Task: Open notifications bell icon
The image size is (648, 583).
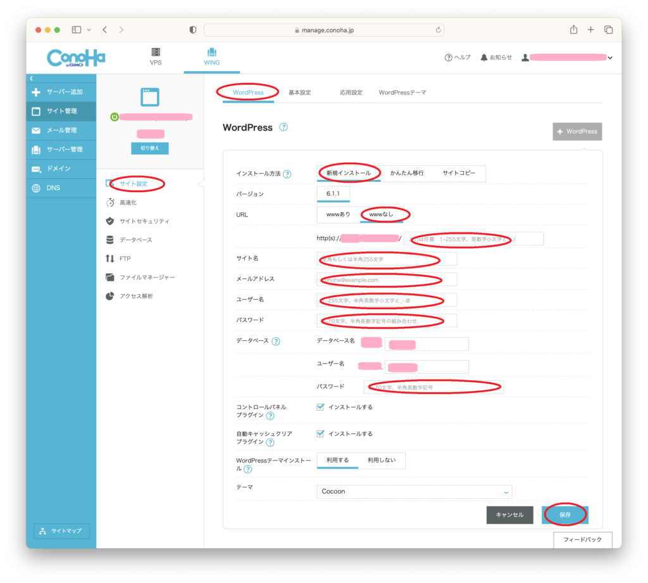Action: [484, 58]
